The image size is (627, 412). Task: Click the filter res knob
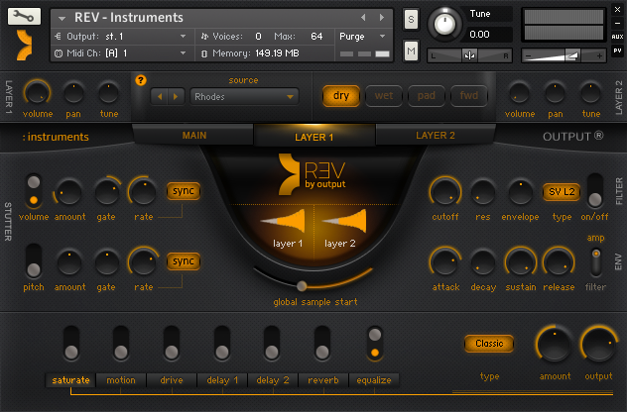click(x=482, y=193)
